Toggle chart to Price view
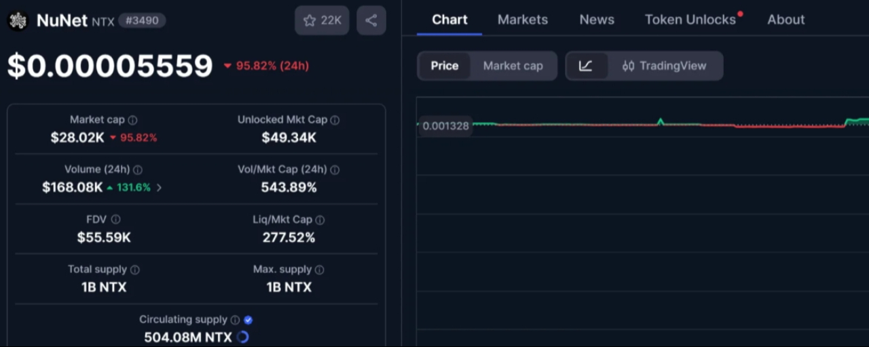Viewport: 869px width, 347px height. (445, 66)
